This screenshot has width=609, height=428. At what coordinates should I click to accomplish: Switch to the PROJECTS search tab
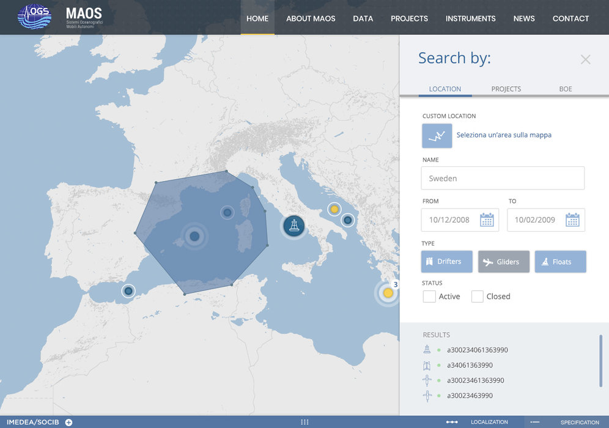click(x=506, y=89)
